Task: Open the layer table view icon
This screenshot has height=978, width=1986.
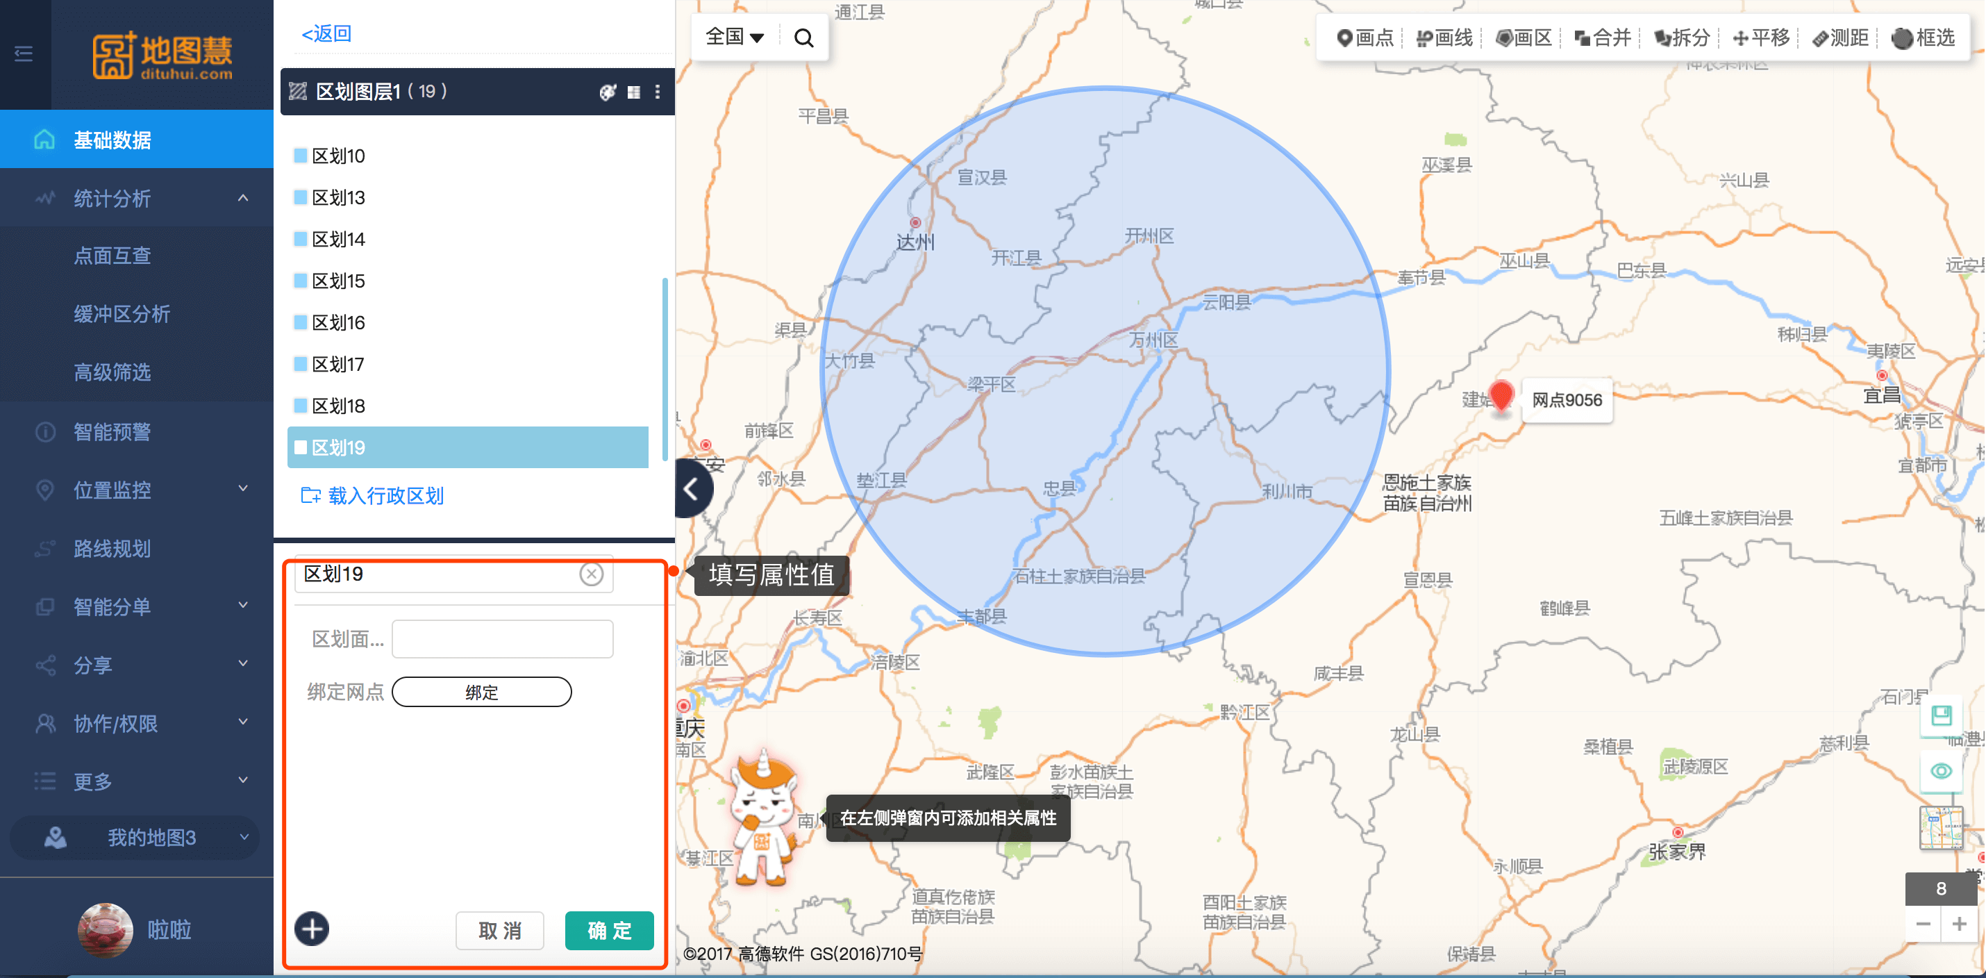Action: (634, 92)
